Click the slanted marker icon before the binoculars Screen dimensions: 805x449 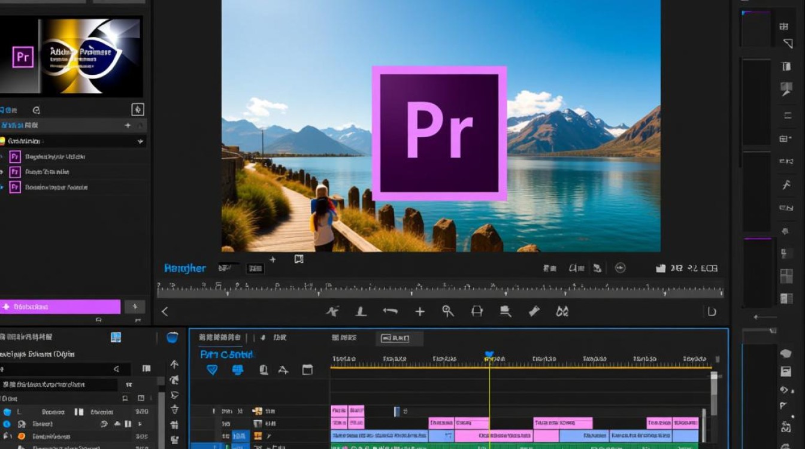coord(534,311)
